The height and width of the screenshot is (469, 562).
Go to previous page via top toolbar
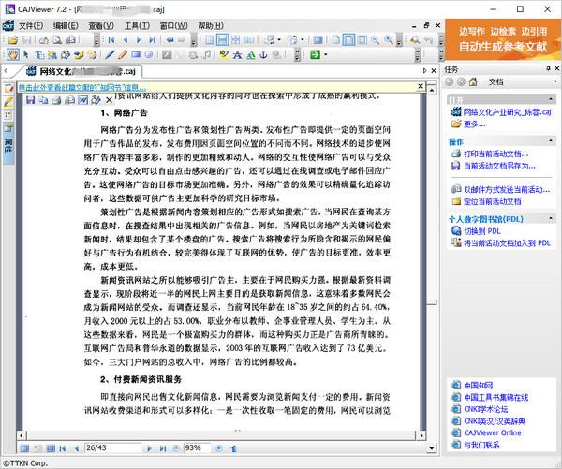[x=126, y=39]
